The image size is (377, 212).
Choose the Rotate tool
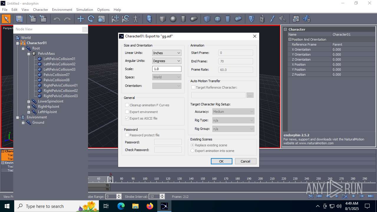click(91, 19)
